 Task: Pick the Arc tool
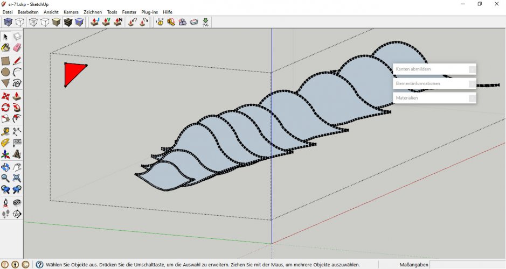click(x=17, y=72)
